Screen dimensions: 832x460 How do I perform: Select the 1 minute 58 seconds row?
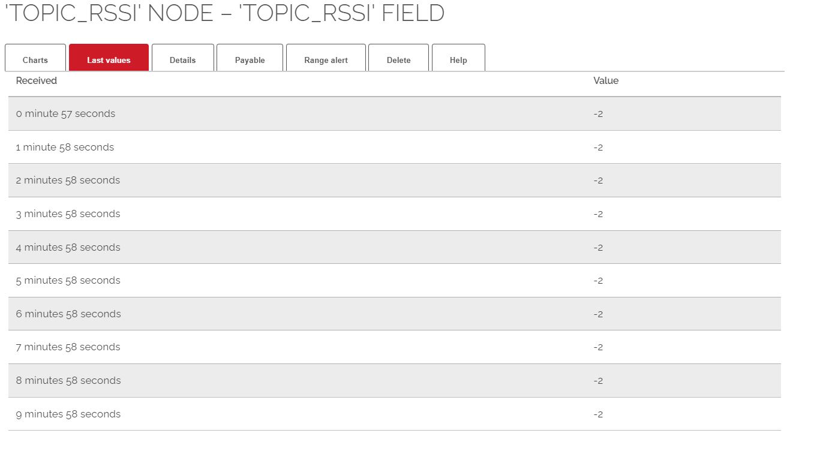[65, 148]
